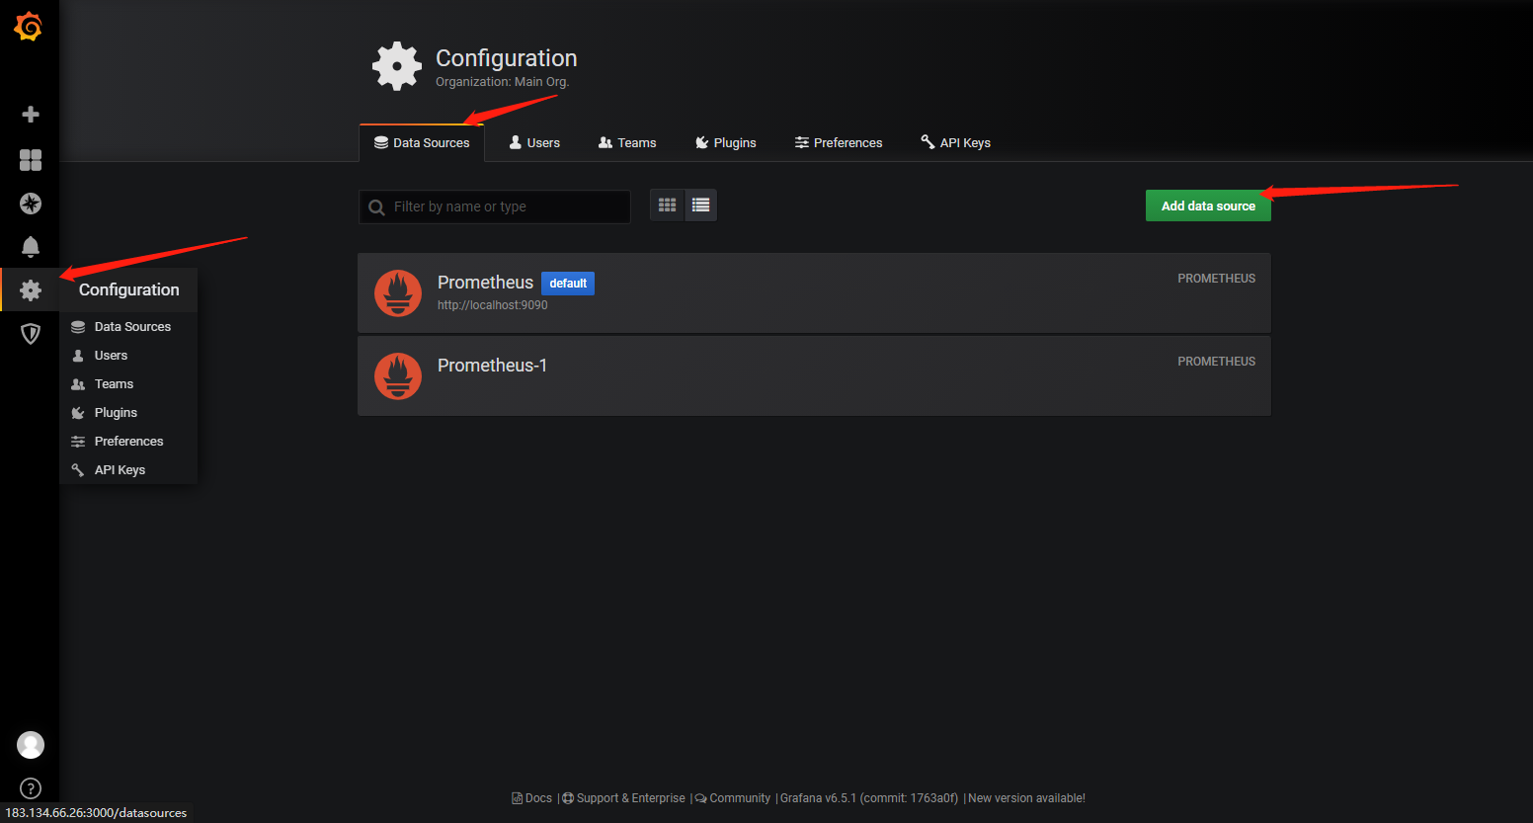The width and height of the screenshot is (1533, 823).
Task: Open the Community footer link
Action: (x=733, y=798)
